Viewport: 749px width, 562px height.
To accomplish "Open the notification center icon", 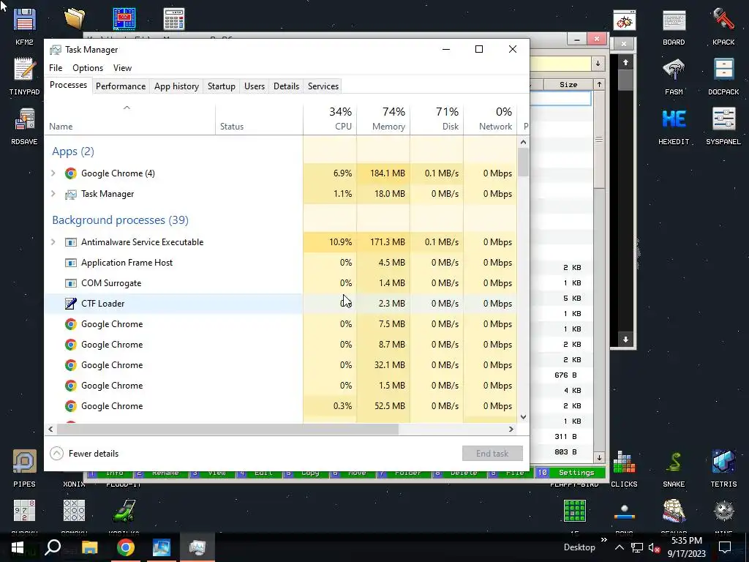I will 725,547.
